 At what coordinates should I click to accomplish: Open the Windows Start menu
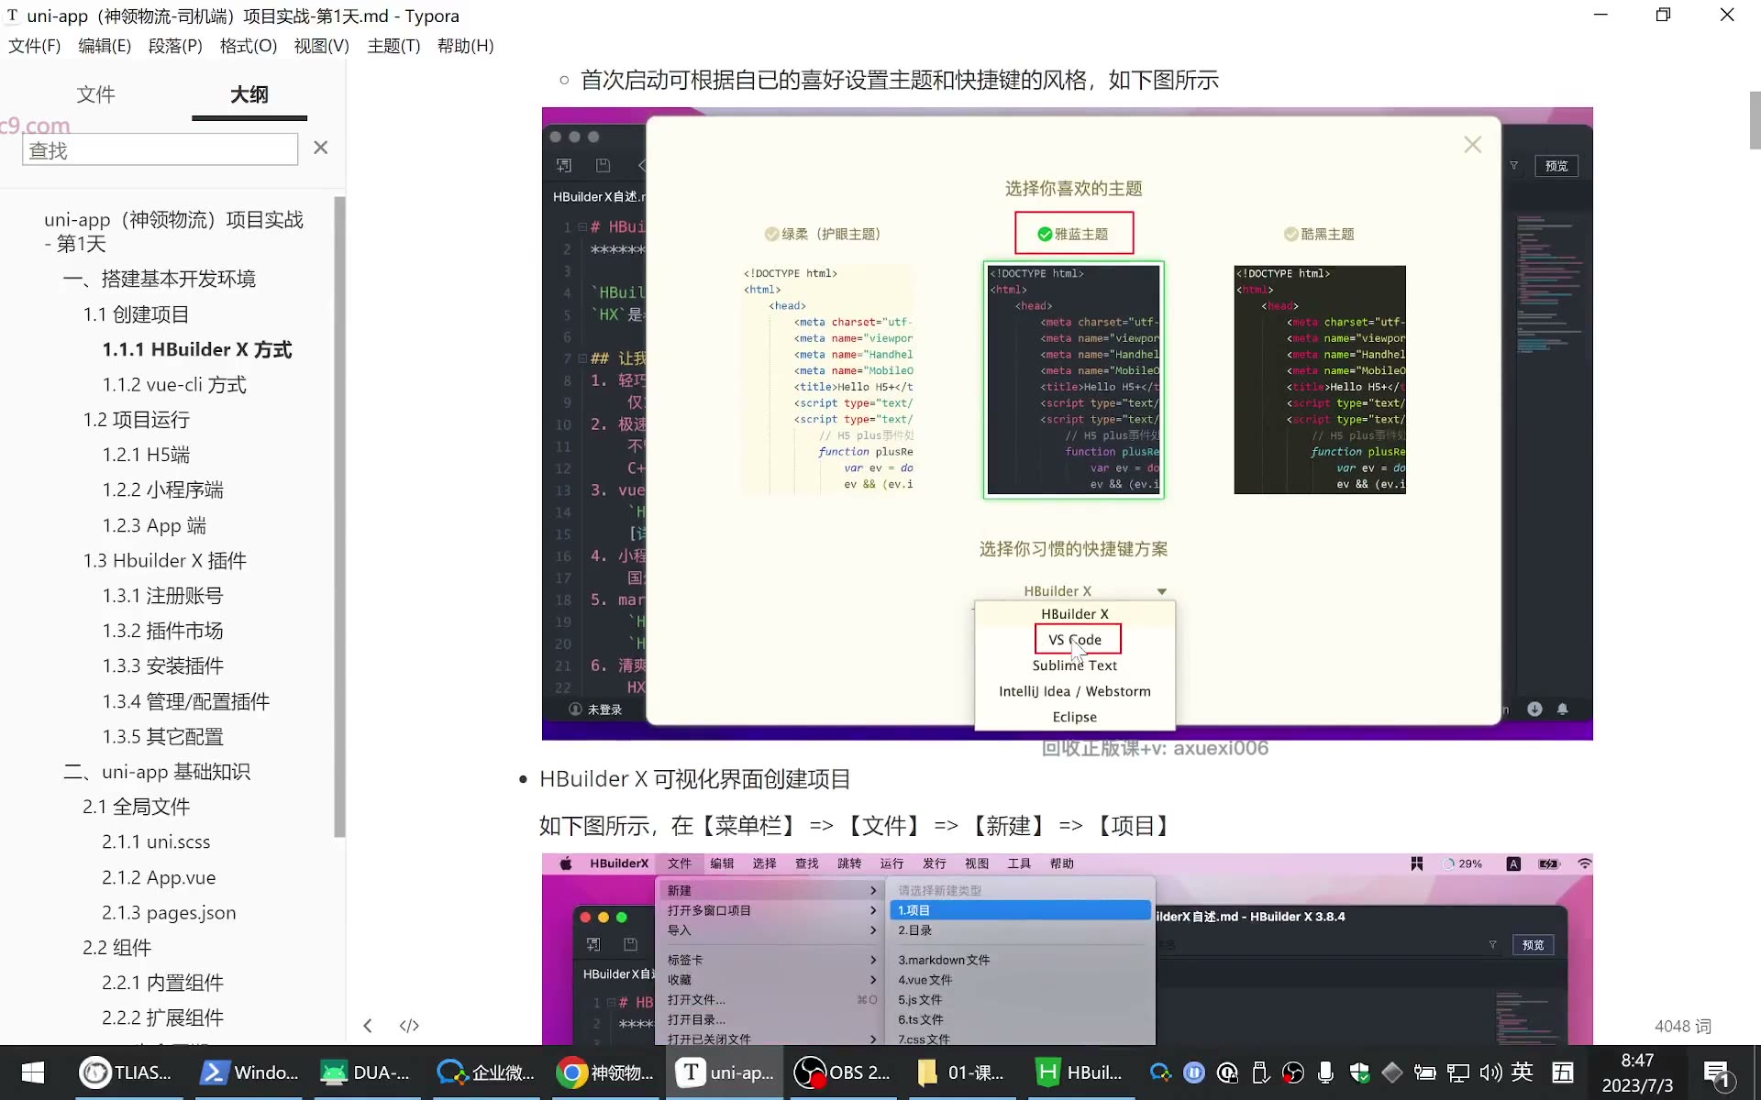click(x=33, y=1072)
